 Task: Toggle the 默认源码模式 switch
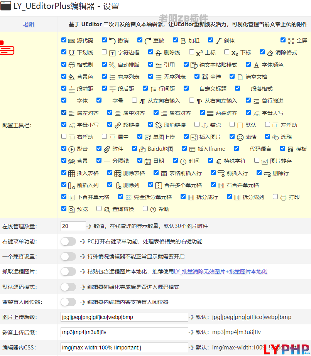pyautogui.click(x=68, y=287)
